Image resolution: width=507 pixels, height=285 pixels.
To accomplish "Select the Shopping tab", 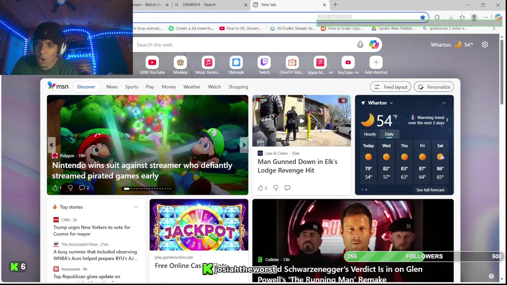I will (238, 87).
